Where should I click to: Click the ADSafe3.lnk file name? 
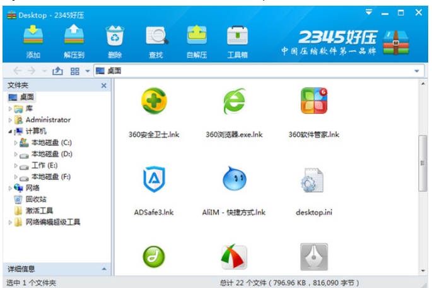click(154, 212)
